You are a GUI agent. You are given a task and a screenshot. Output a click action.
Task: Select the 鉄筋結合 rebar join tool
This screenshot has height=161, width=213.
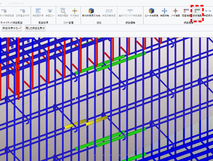pos(208,12)
